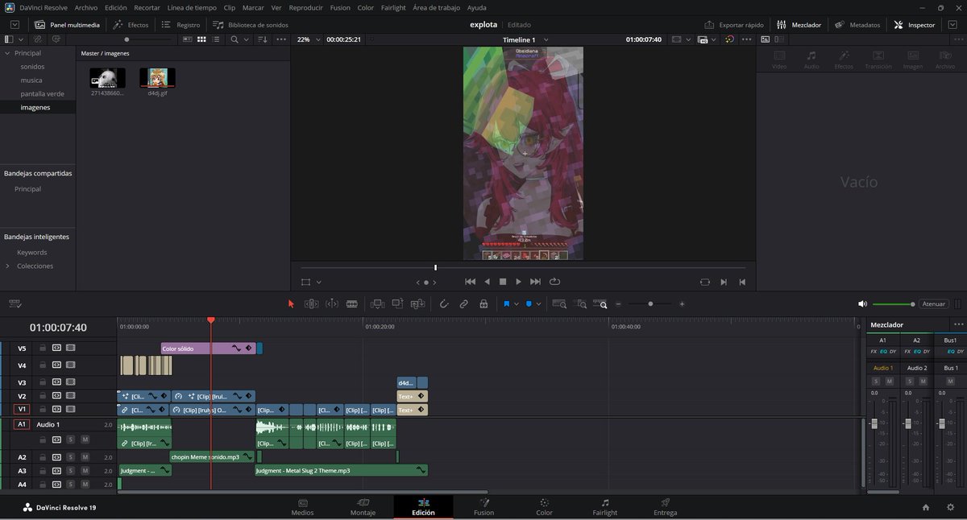Toggle the Inspector panel button
The image size is (967, 520).
coord(915,25)
